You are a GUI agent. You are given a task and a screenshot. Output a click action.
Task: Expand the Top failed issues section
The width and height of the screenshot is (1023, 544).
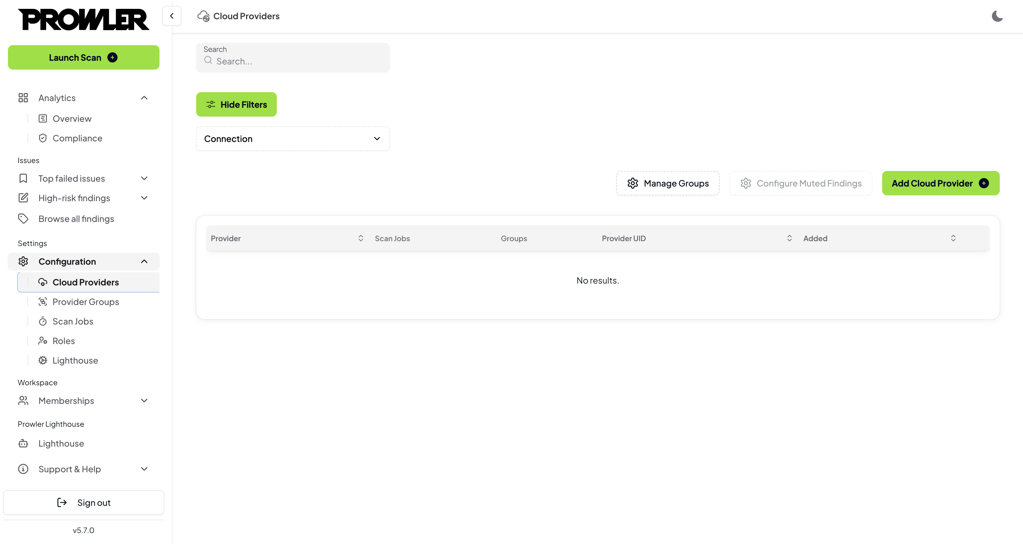tap(144, 179)
